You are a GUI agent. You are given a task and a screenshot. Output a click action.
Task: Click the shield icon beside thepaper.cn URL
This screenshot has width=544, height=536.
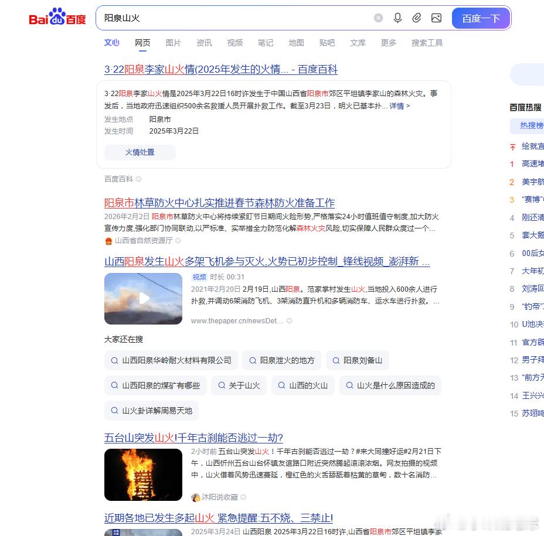pyautogui.click(x=289, y=320)
